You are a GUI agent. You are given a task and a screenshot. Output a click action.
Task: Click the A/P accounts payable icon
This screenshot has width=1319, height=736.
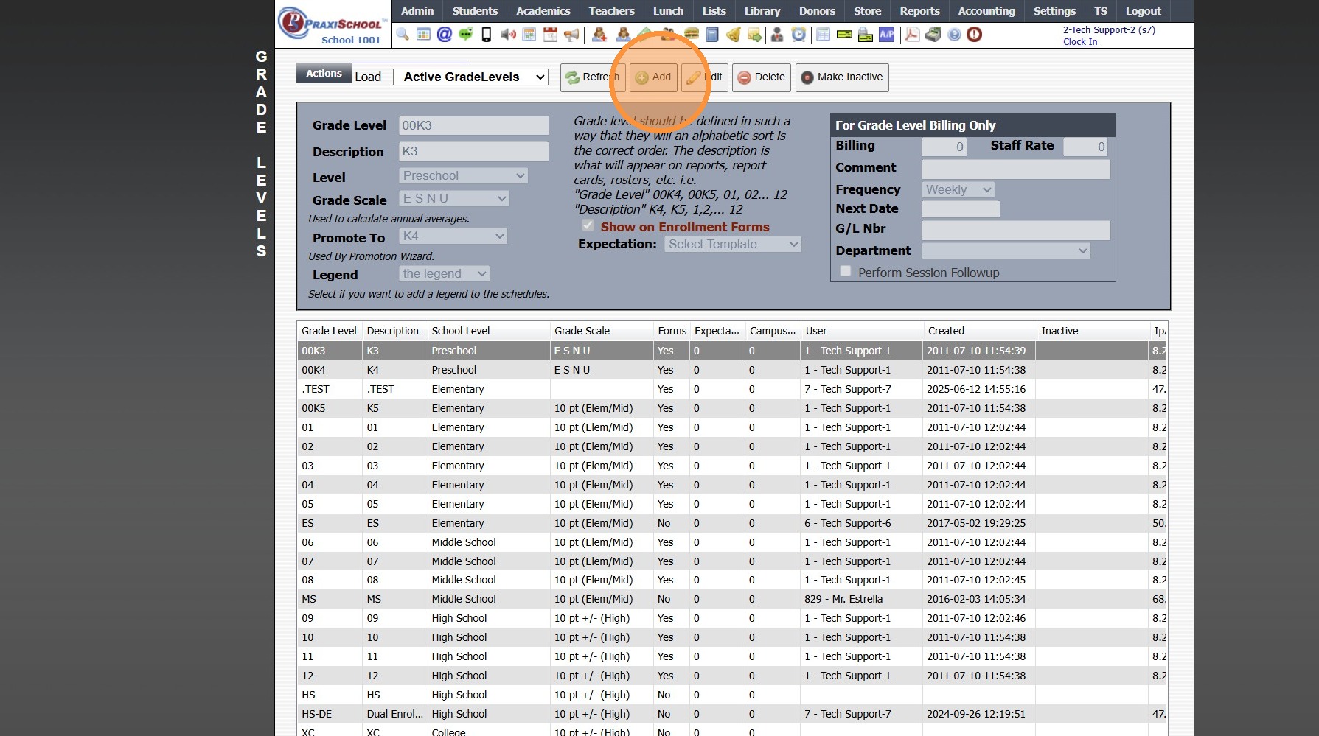coord(887,35)
